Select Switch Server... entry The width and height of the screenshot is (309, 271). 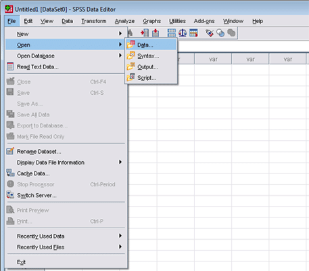(x=66, y=195)
